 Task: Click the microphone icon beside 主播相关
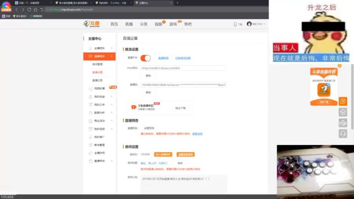pos(90,48)
